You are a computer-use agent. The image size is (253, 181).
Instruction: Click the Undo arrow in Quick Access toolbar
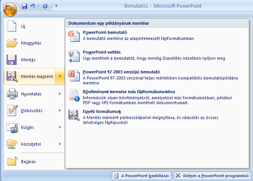[33, 6]
